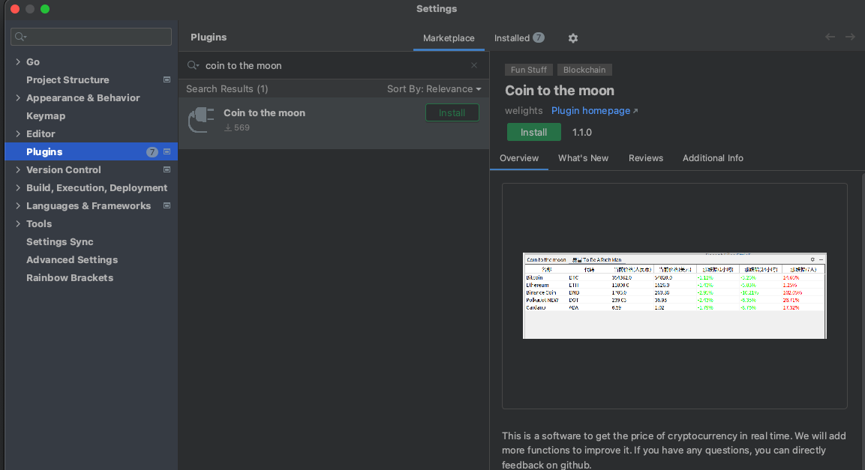Click the Project Structure project-level marker icon
Image resolution: width=865 pixels, height=470 pixels.
pos(167,79)
